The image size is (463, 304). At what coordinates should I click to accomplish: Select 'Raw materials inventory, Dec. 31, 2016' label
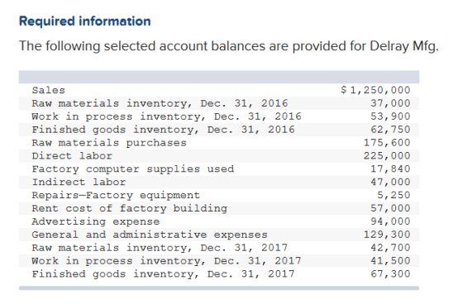[160, 103]
